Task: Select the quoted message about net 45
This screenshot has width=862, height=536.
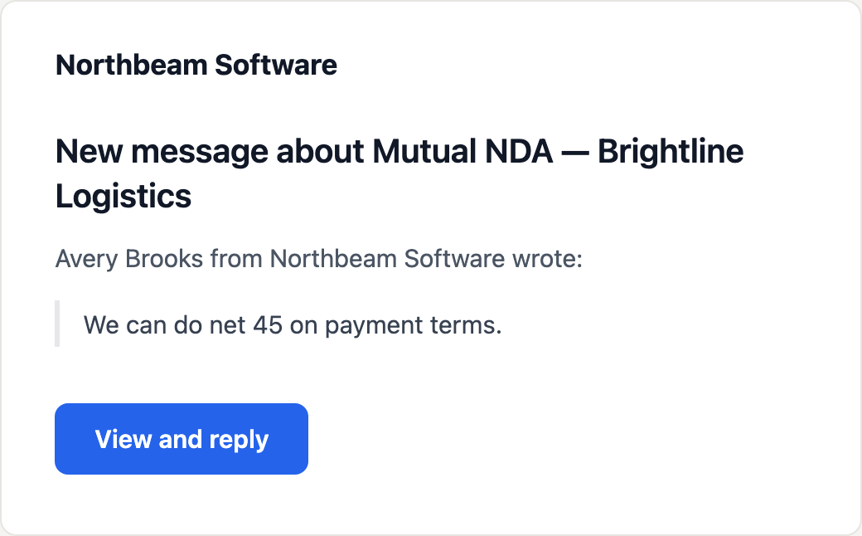Action: click(x=293, y=324)
